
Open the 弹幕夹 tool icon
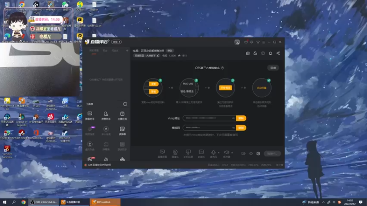click(x=106, y=146)
